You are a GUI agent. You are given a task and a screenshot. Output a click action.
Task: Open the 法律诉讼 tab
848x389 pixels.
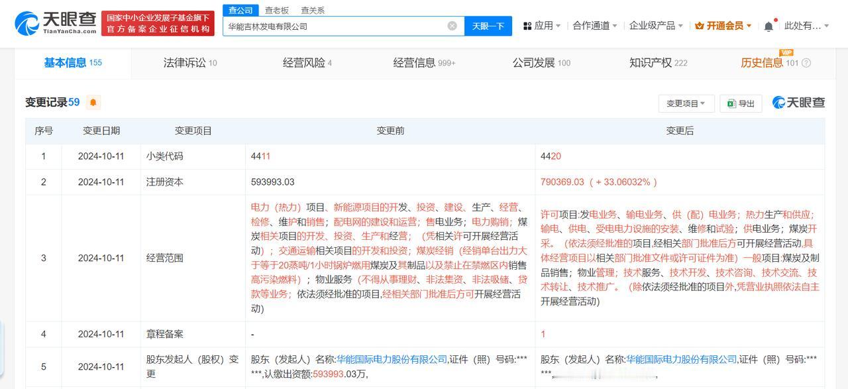tap(190, 63)
